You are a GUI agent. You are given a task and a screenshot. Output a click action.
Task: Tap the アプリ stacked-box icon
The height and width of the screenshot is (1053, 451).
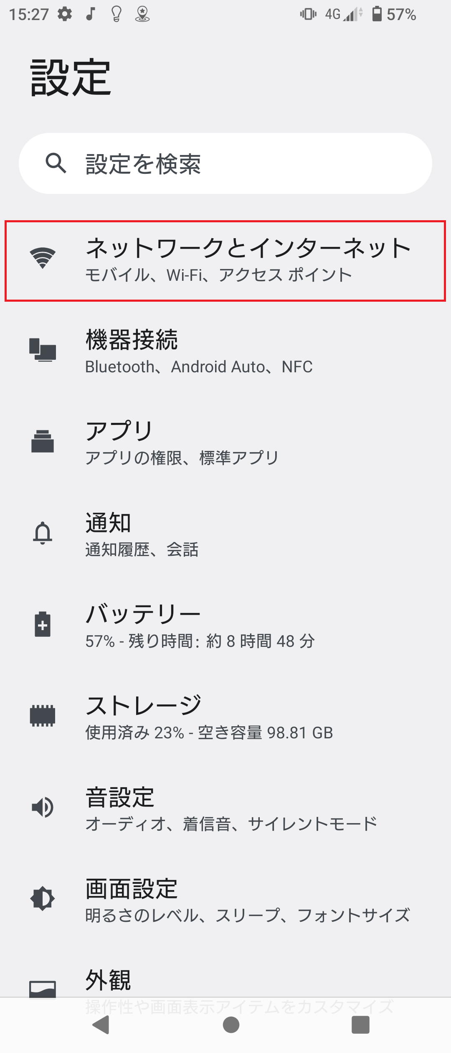tap(43, 441)
